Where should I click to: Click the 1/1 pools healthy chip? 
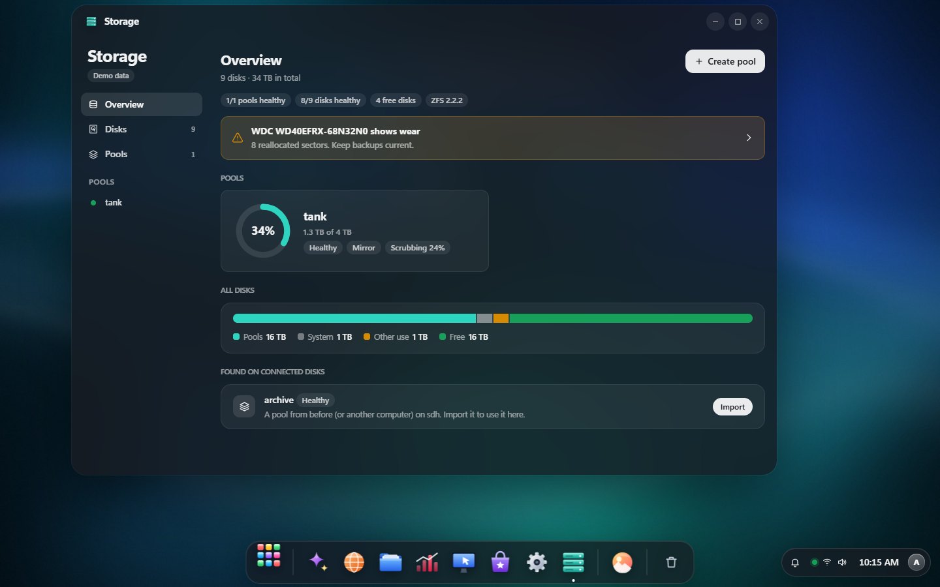(256, 100)
